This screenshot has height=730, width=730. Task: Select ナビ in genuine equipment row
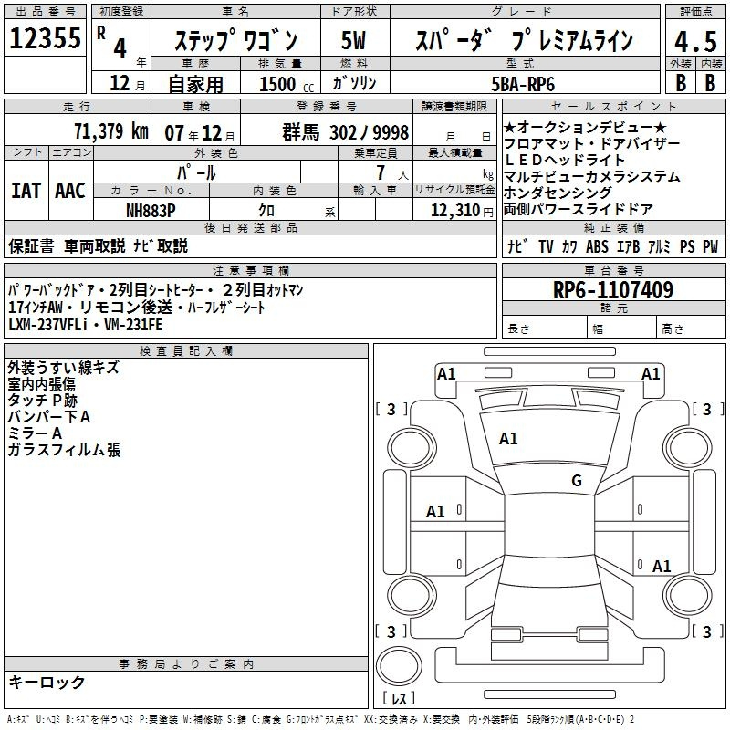pyautogui.click(x=517, y=246)
